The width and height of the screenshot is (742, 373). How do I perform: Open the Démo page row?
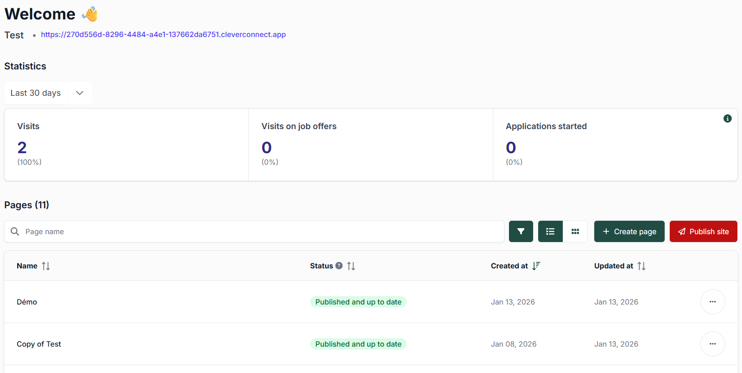(x=27, y=302)
